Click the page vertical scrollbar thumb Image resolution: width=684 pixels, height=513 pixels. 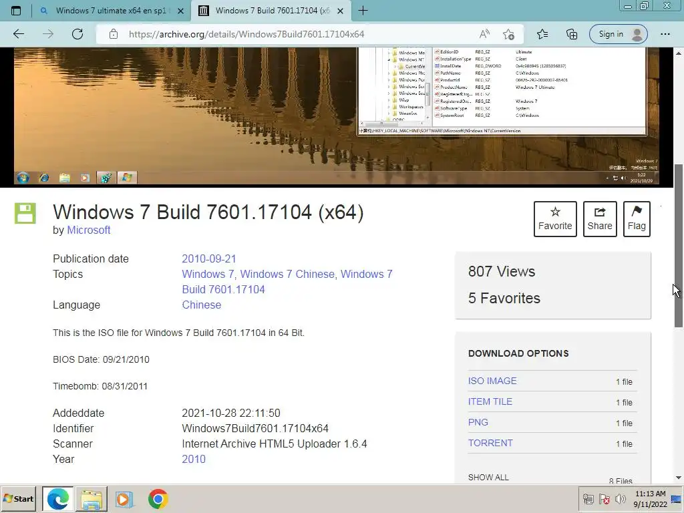[679, 246]
